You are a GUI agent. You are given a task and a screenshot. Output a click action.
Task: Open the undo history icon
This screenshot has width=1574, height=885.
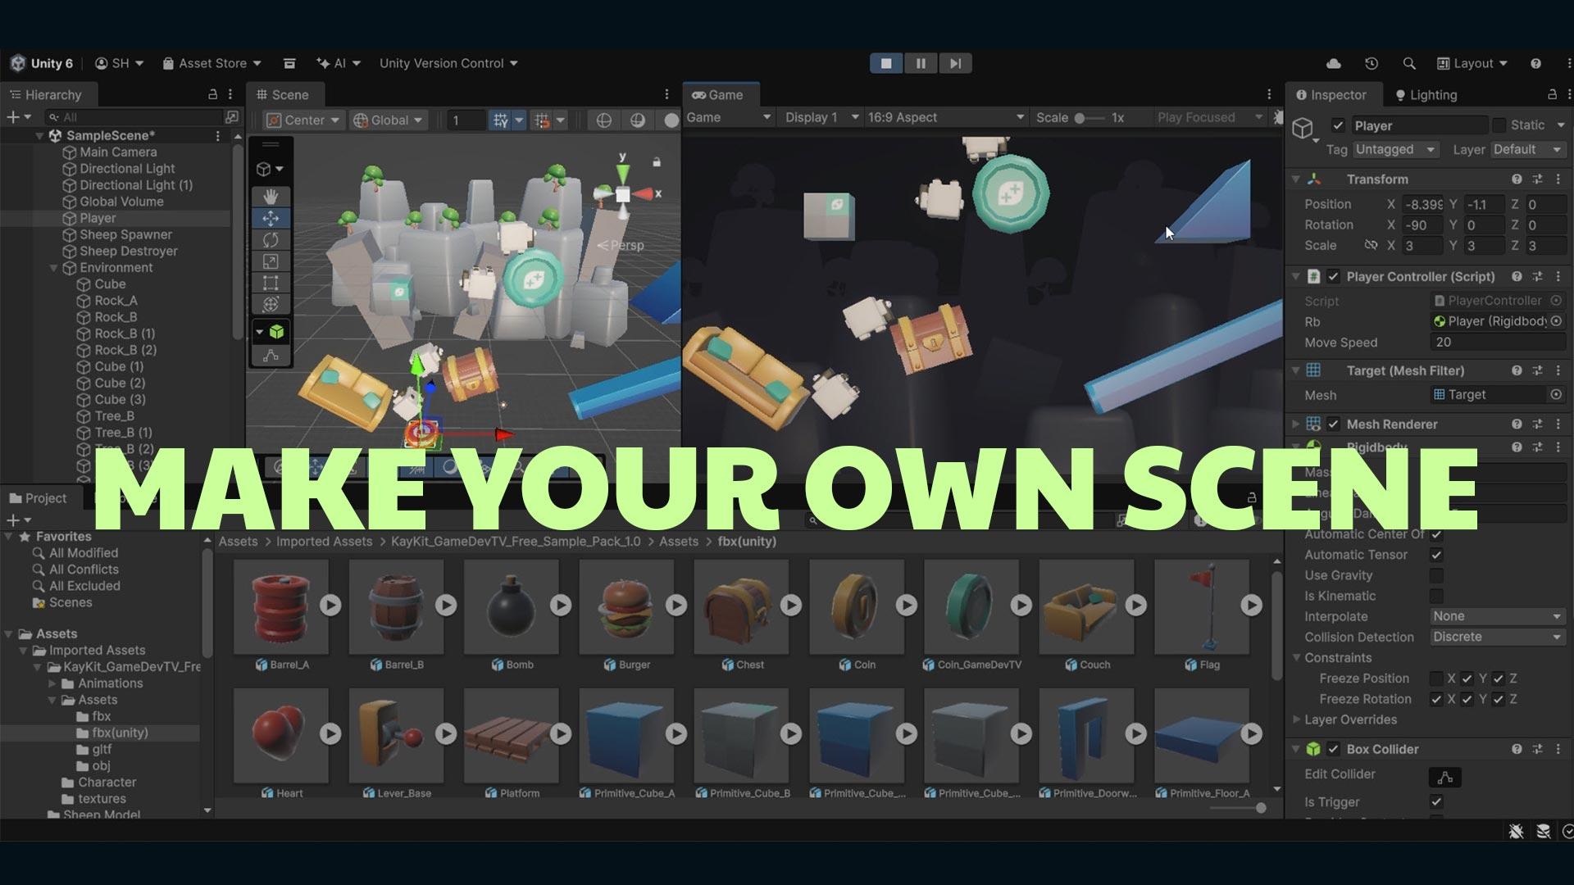pyautogui.click(x=1372, y=63)
